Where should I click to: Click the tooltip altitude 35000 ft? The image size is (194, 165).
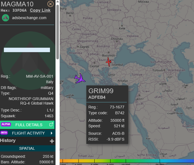[x=117, y=120]
